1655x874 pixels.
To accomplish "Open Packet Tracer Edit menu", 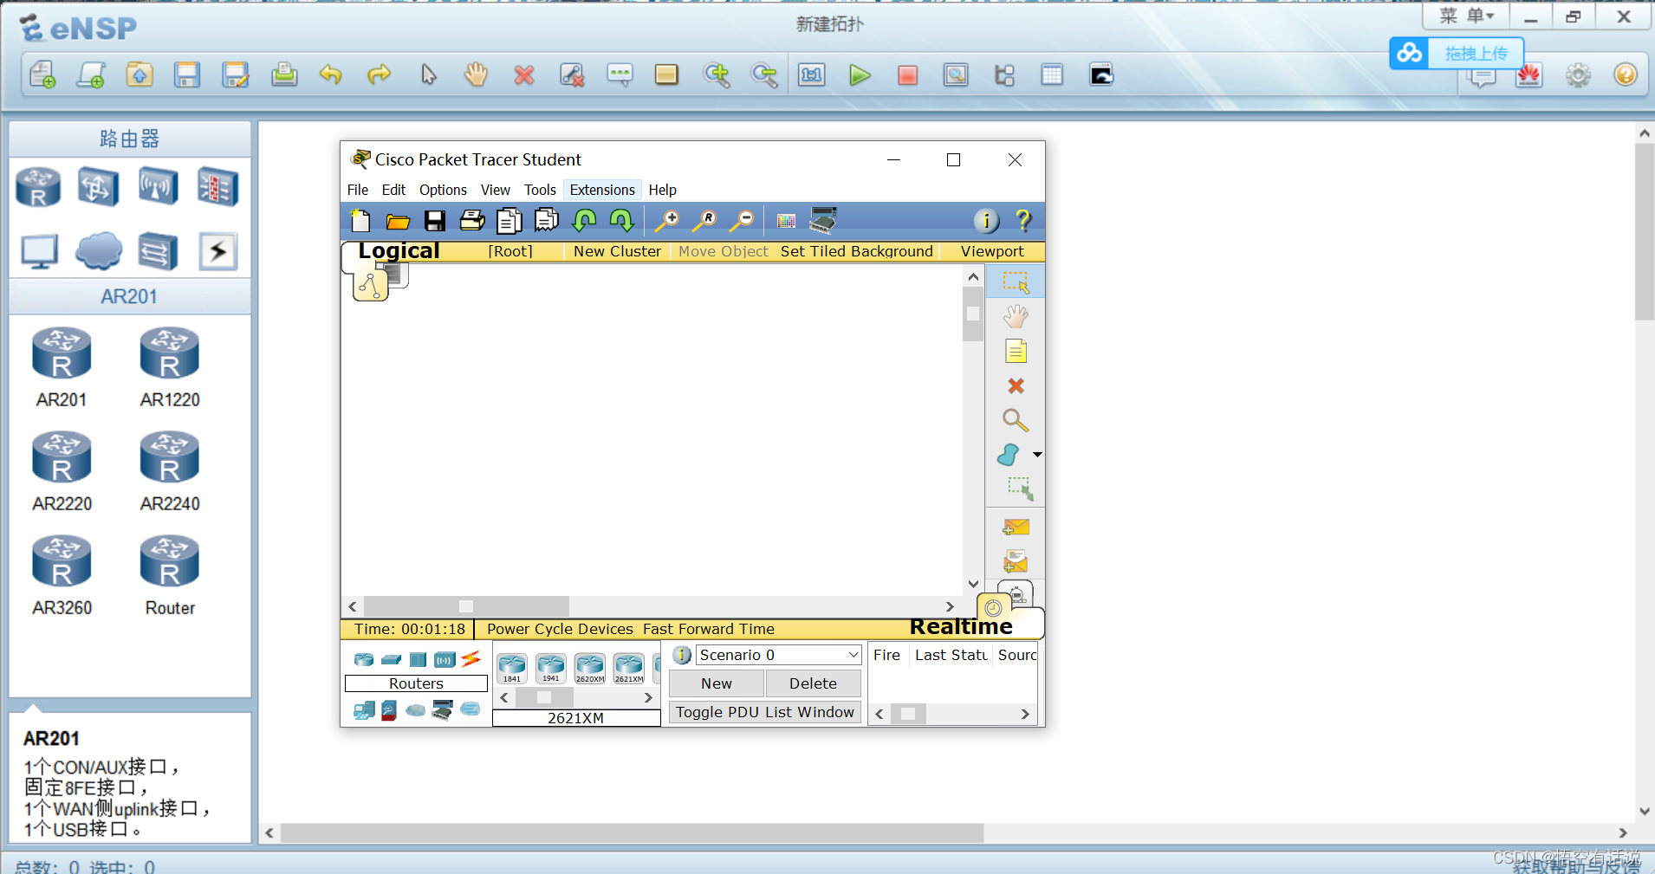I will click(x=393, y=190).
